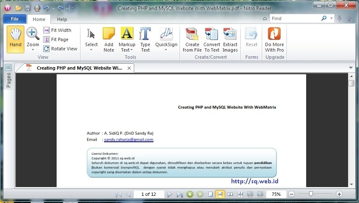This screenshot has width=359, height=203.
Task: Click Create from File
Action: pyautogui.click(x=192, y=39)
